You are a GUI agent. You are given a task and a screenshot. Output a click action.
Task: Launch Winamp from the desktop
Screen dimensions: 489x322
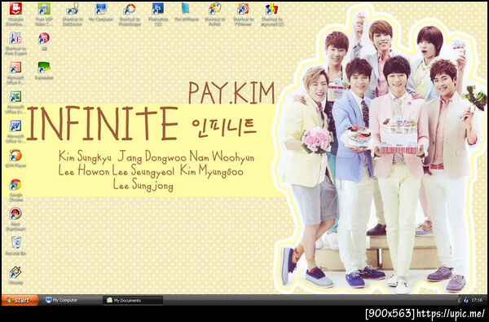pyautogui.click(x=15, y=276)
